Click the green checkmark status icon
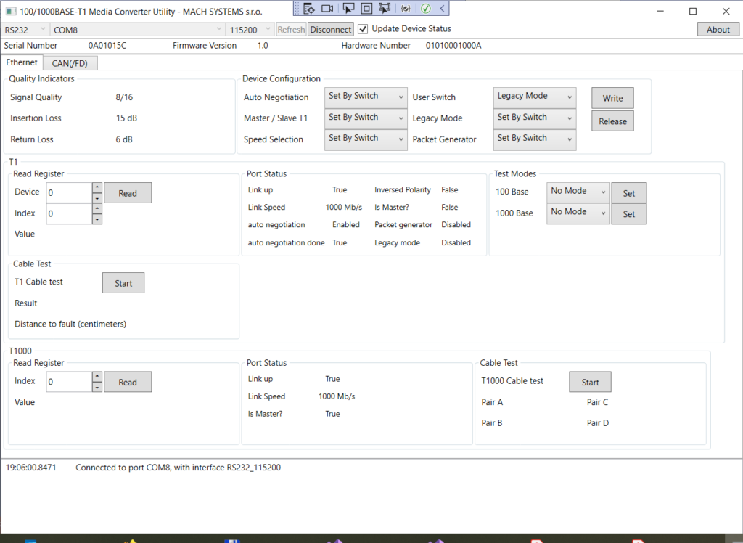This screenshot has height=543, width=743. click(426, 9)
